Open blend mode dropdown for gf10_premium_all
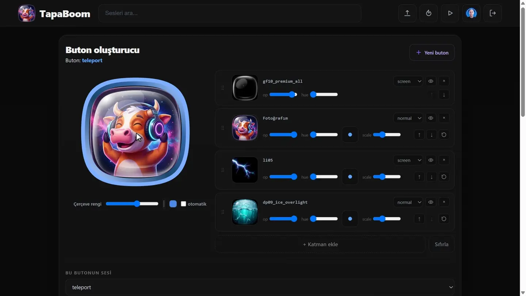526x296 pixels. [x=408, y=81]
